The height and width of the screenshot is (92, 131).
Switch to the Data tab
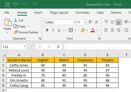tap(100, 13)
